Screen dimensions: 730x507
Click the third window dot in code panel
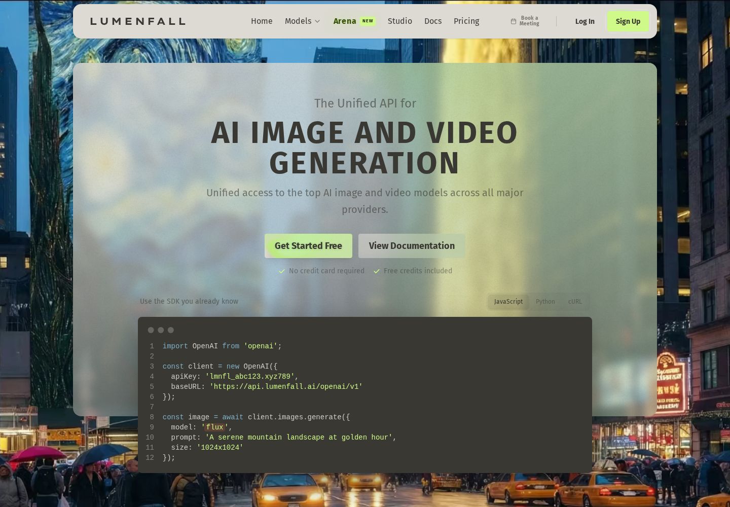(x=171, y=330)
